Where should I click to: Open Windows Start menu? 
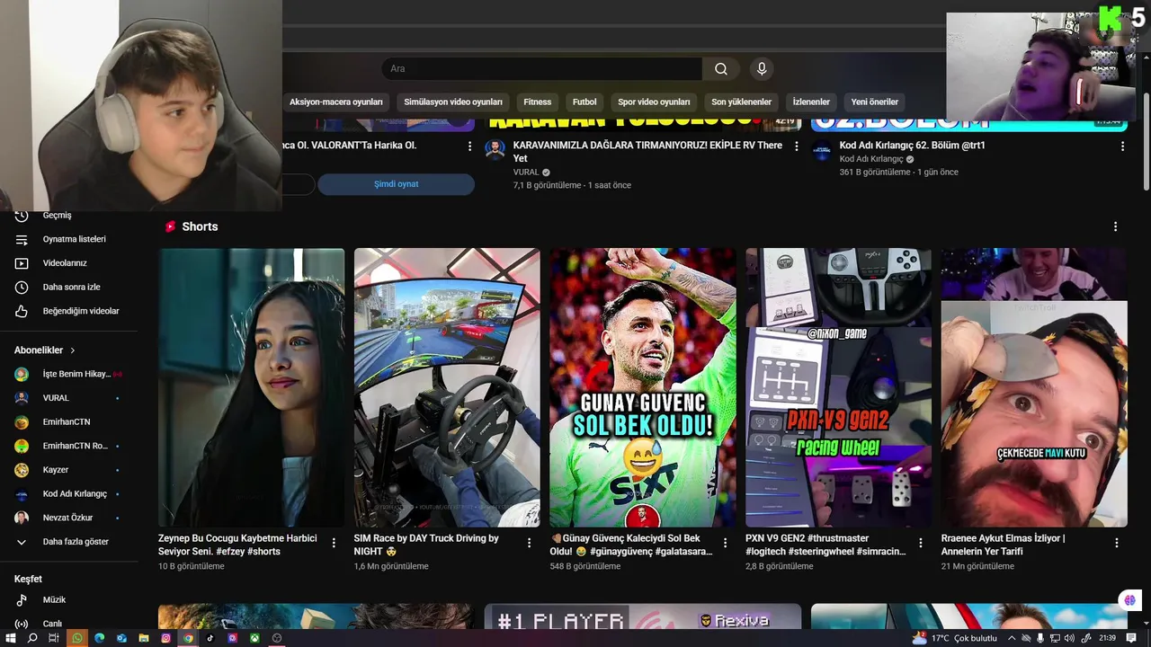pos(11,638)
